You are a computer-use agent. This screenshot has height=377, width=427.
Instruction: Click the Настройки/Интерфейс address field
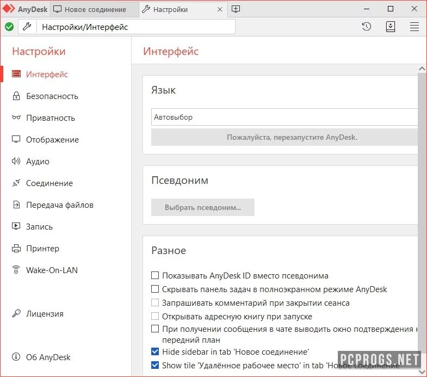point(135,27)
